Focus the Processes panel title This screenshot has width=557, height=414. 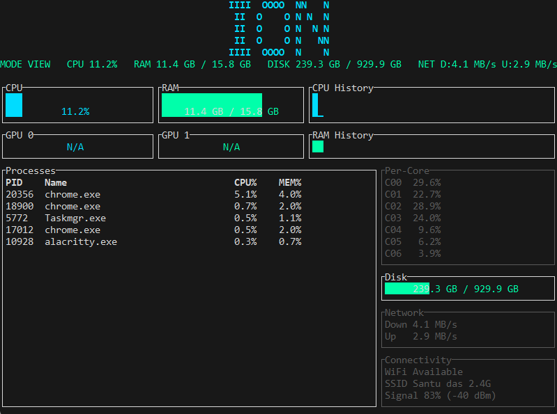[x=31, y=171]
